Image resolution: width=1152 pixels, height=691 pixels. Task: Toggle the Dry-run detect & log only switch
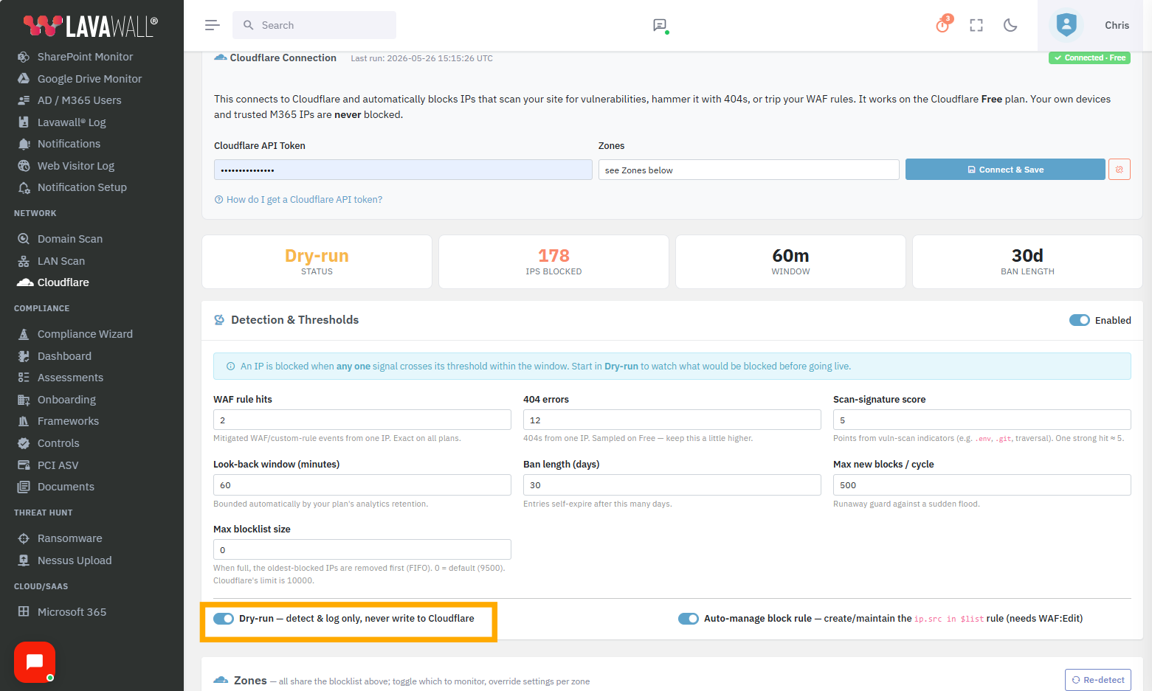224,619
